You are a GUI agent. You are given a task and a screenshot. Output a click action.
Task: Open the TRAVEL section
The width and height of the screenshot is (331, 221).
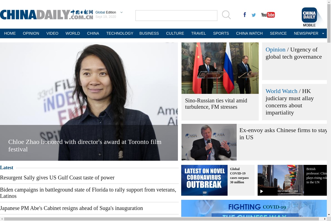point(199,33)
